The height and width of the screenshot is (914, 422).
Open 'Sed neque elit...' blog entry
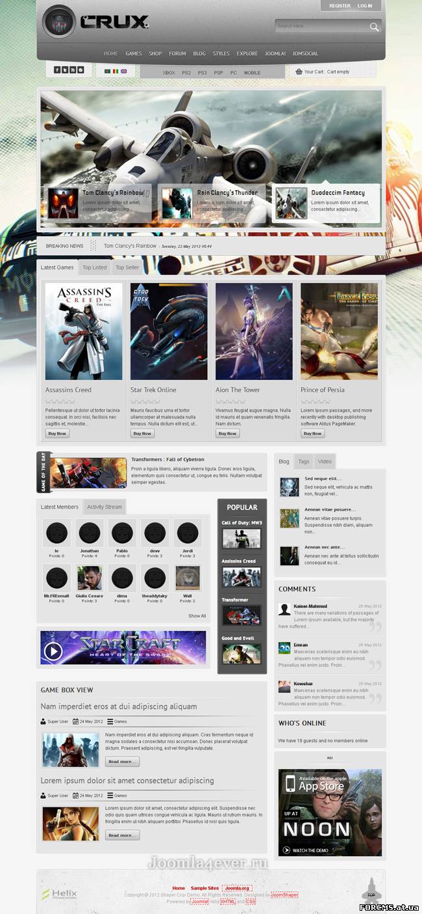[x=323, y=479]
